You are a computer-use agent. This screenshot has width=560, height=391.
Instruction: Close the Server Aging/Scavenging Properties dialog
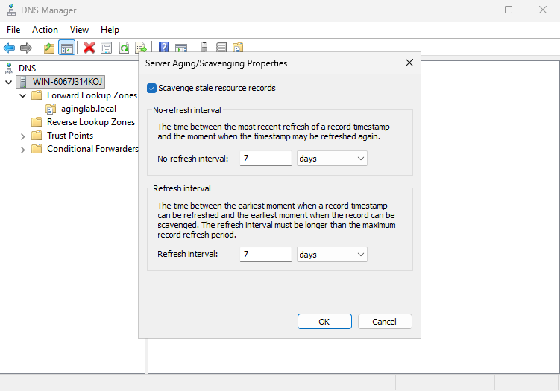pos(409,63)
